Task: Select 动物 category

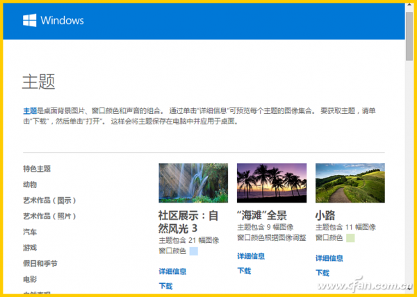Action: (30, 185)
